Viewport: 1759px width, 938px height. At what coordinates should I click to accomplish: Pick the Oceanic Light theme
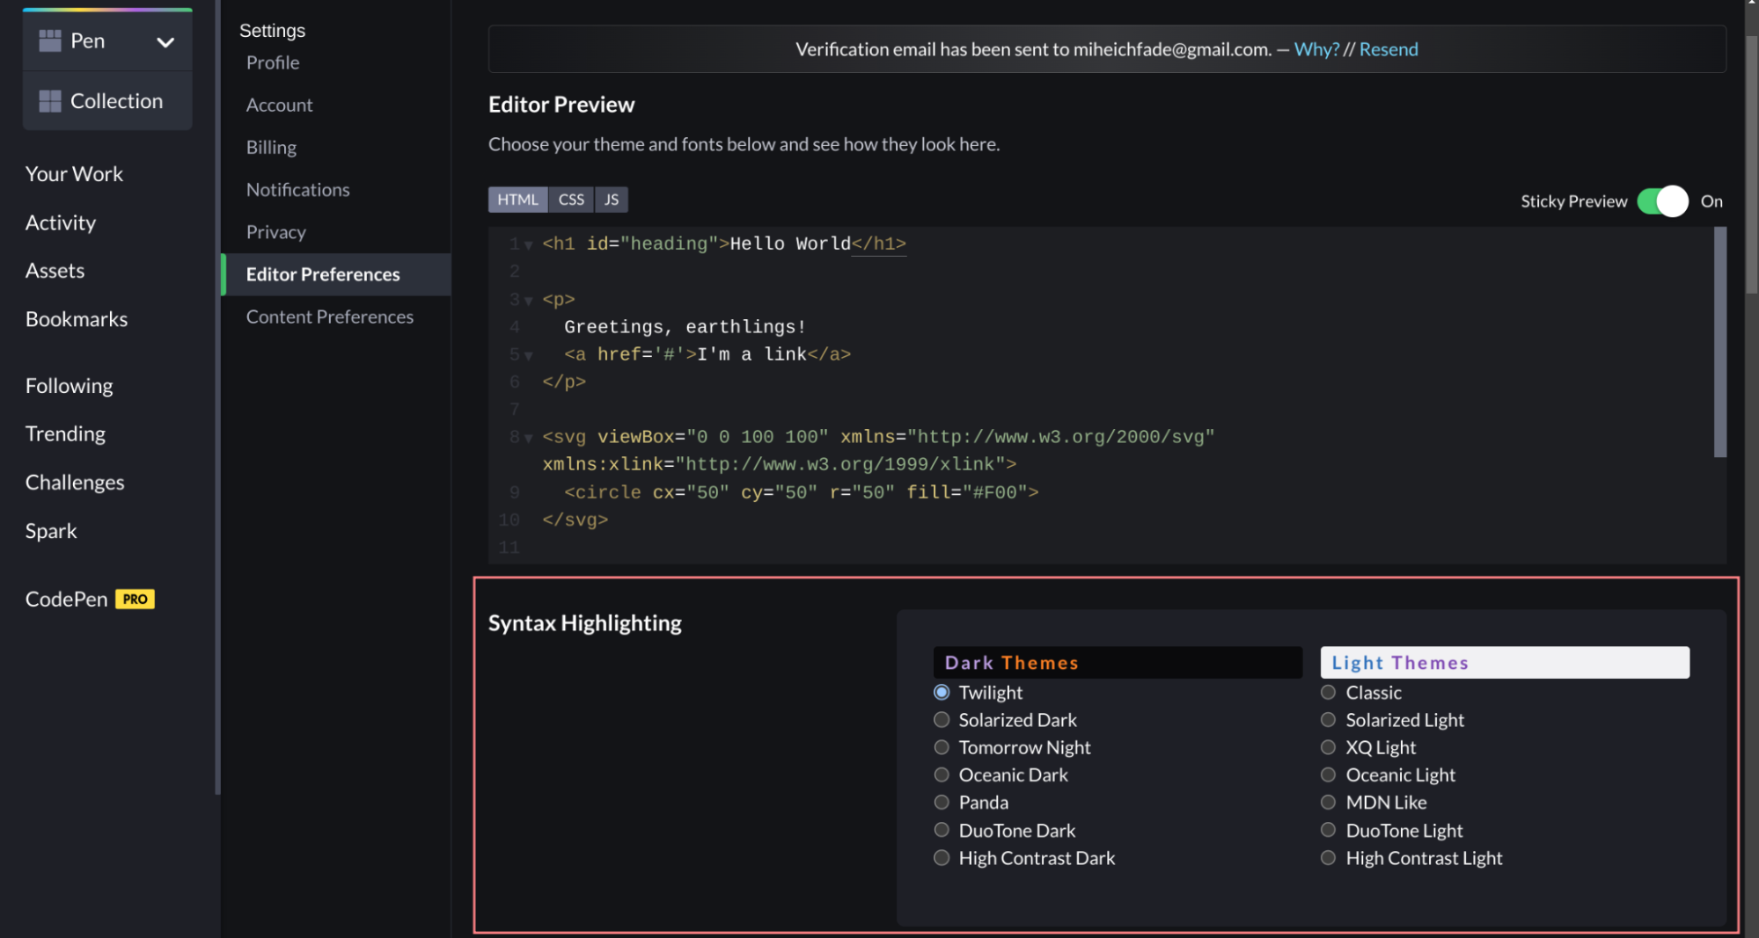pos(1328,774)
